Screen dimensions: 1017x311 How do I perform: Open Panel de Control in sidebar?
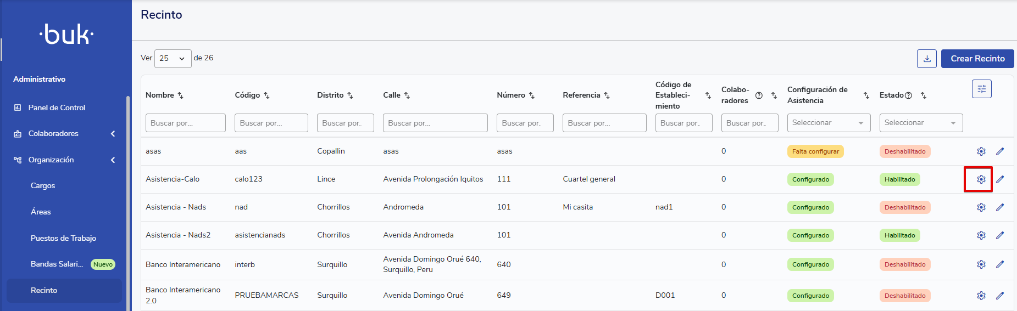[x=57, y=108]
